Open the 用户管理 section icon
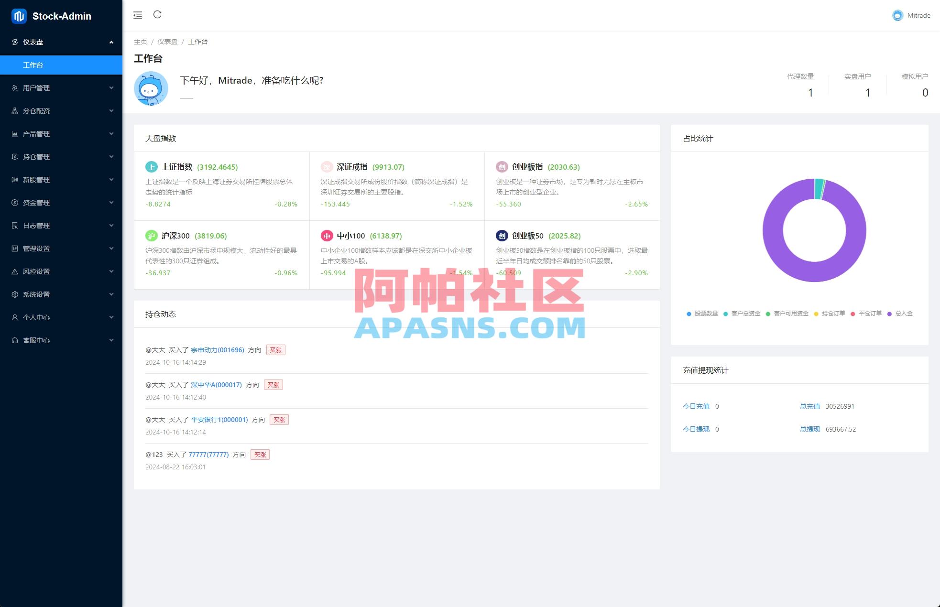Screen dimensions: 940x607 click(x=15, y=88)
